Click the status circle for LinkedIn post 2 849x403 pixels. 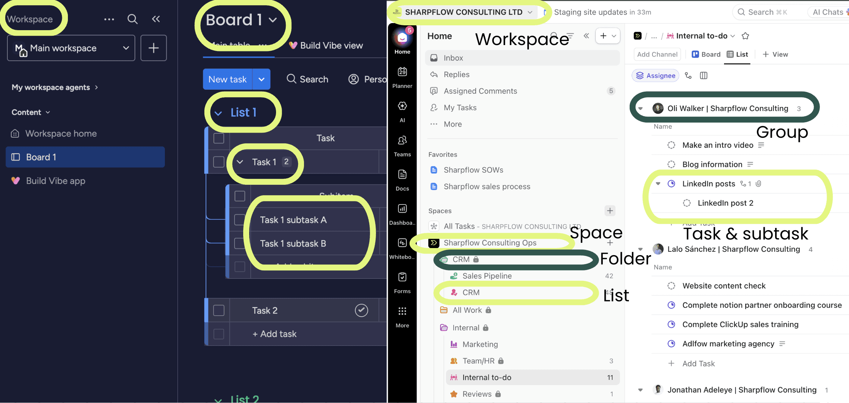[686, 203]
